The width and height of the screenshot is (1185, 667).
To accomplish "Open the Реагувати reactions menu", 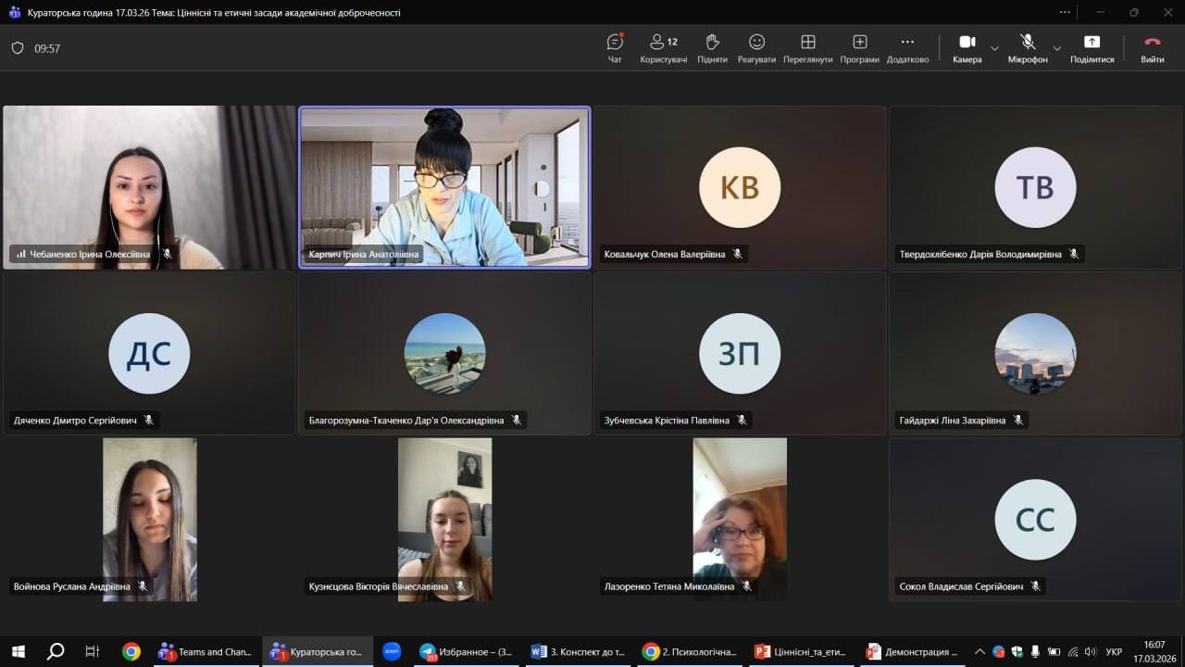I will tap(756, 48).
